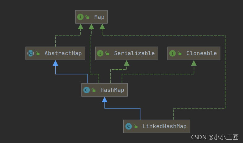Click the green arrowhead below Cloneable
This screenshot has height=143, width=243.
tap(194, 63)
